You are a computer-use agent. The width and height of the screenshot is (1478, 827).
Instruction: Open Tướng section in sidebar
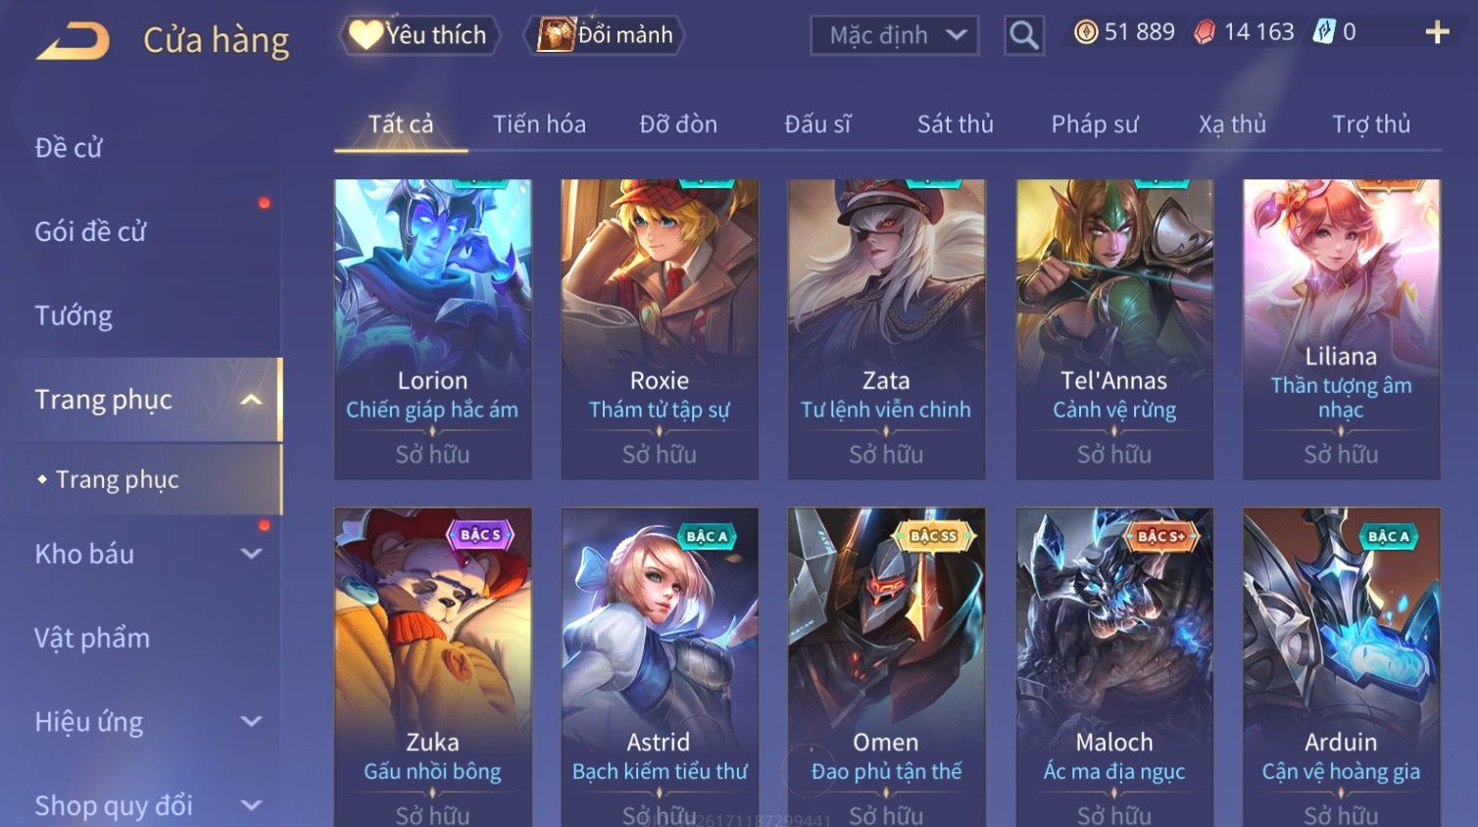74,316
